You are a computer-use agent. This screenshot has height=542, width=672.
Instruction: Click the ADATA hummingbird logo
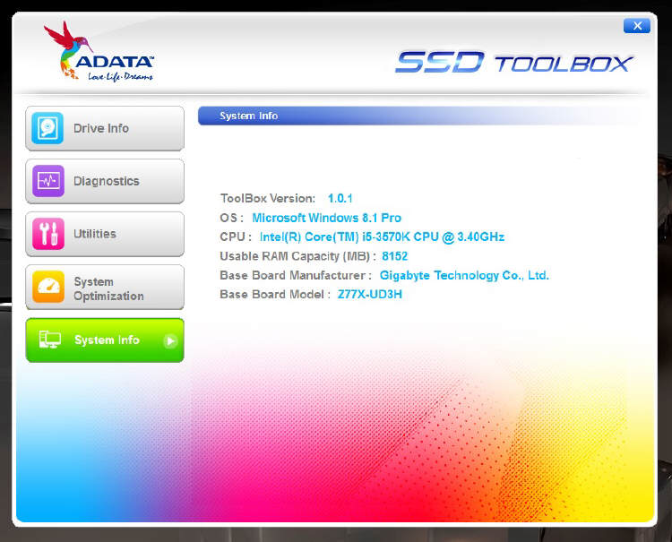point(99,51)
